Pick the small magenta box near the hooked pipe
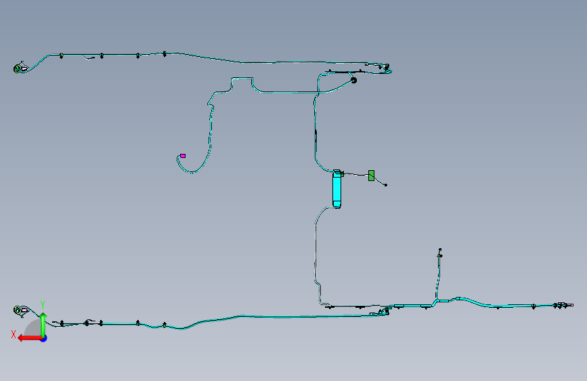This screenshot has width=587, height=381. 183,156
